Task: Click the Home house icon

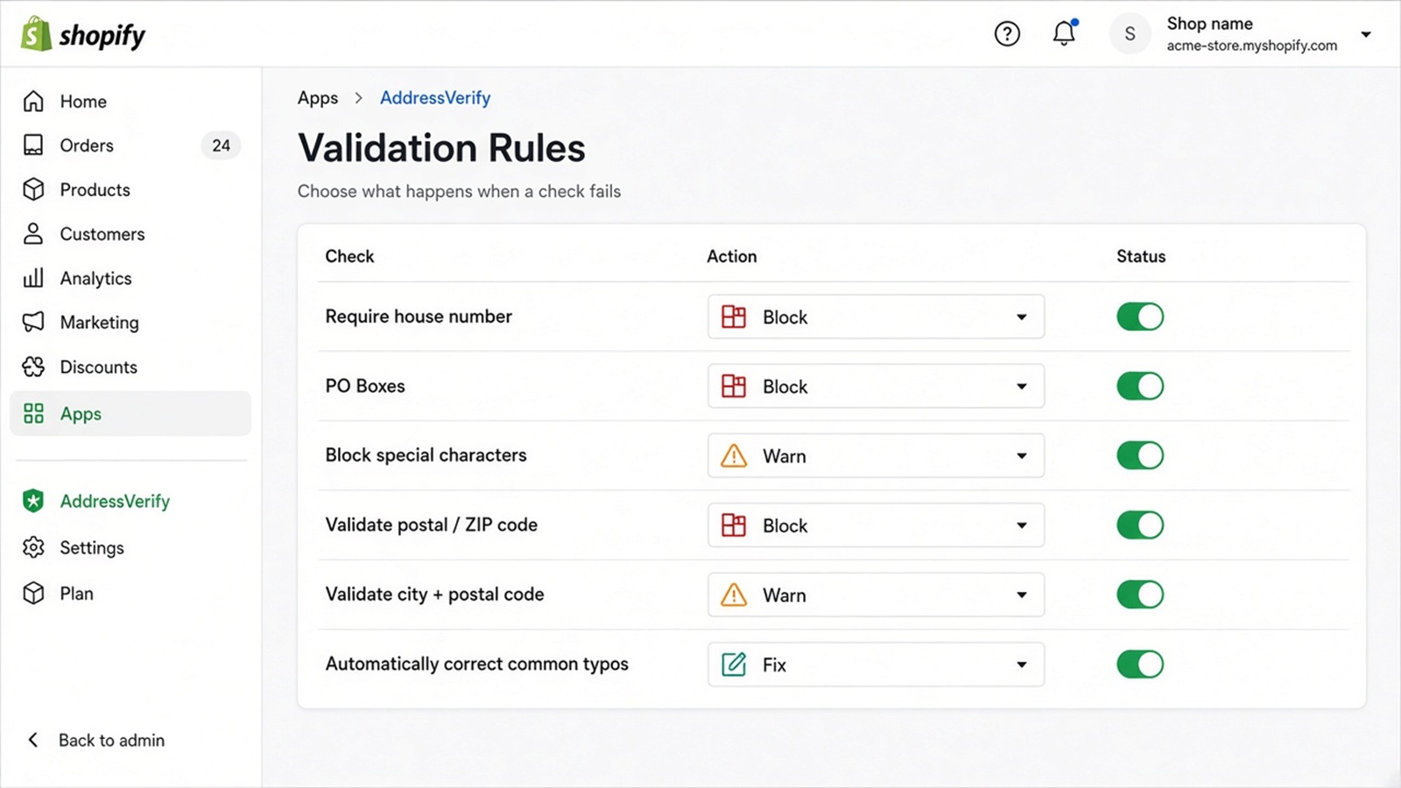Action: click(33, 102)
